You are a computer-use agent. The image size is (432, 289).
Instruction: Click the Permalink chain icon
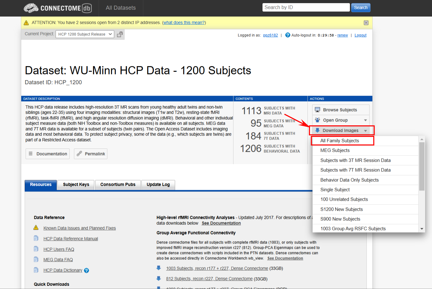click(79, 154)
